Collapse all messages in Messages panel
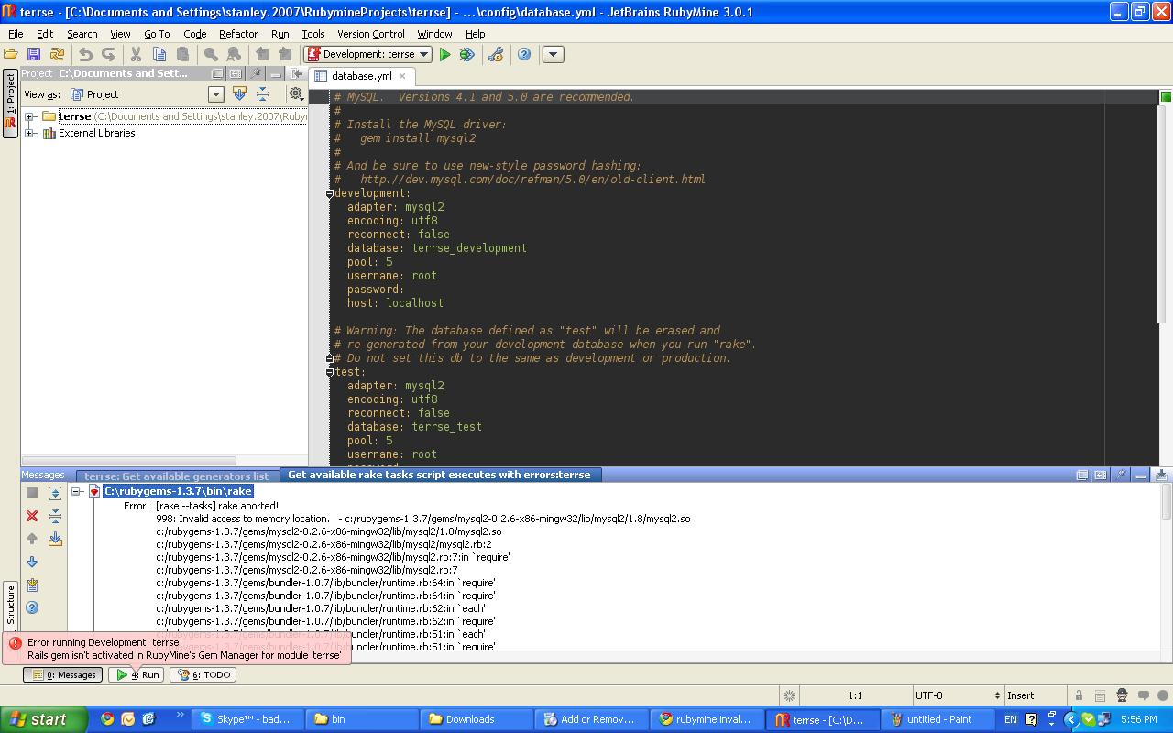This screenshot has height=733, width=1173. tap(55, 516)
